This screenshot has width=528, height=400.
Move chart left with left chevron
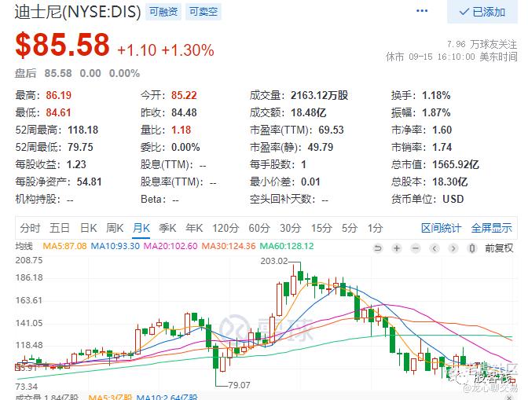coord(434,248)
